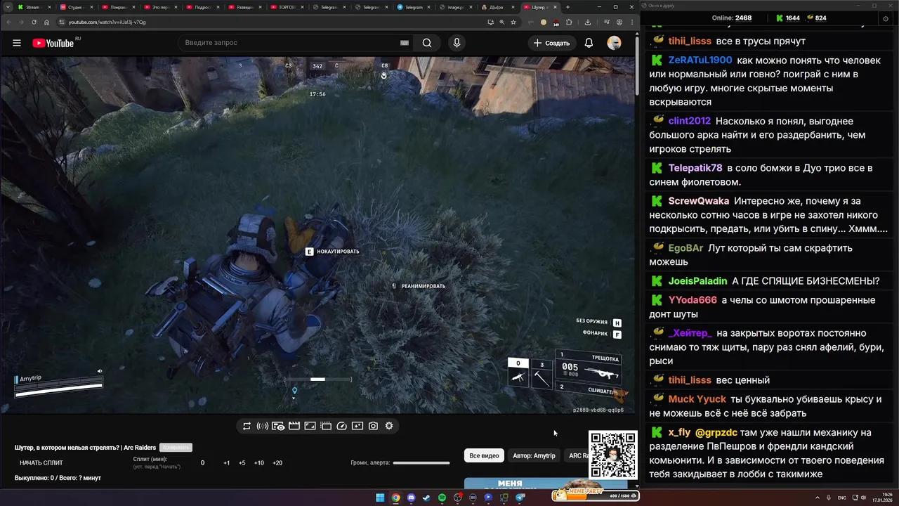Switch to the Stream browser tab

[x=32, y=7]
